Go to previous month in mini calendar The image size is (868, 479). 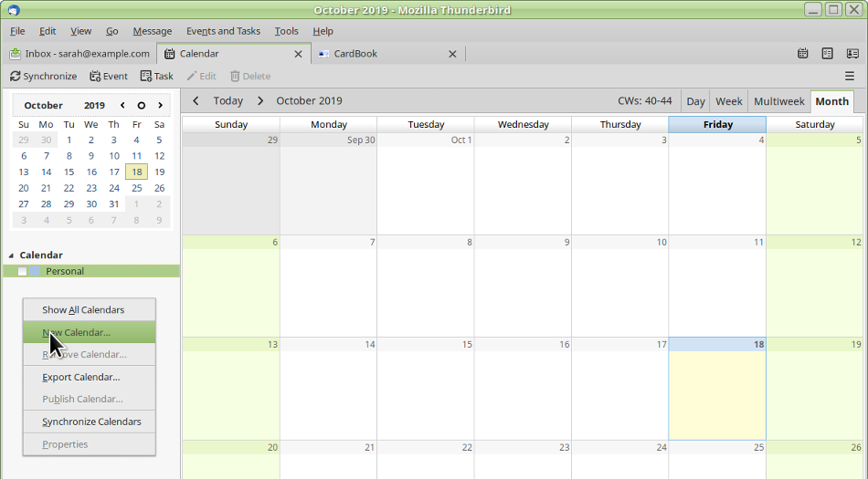coord(122,106)
